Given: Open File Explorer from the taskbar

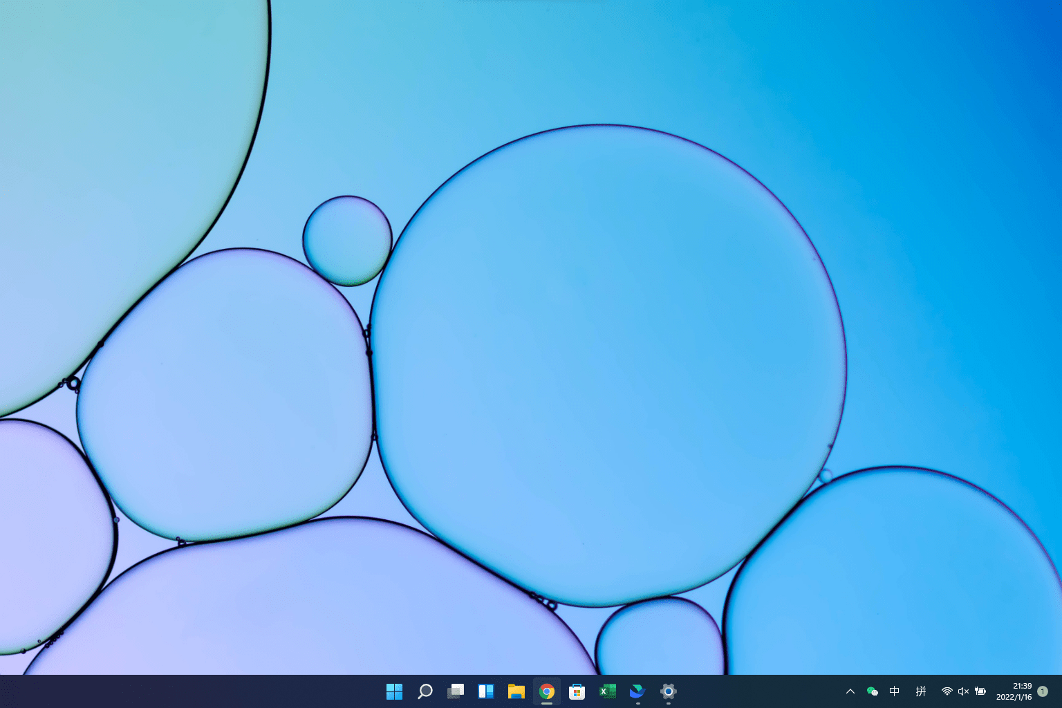Looking at the screenshot, I should (516, 691).
